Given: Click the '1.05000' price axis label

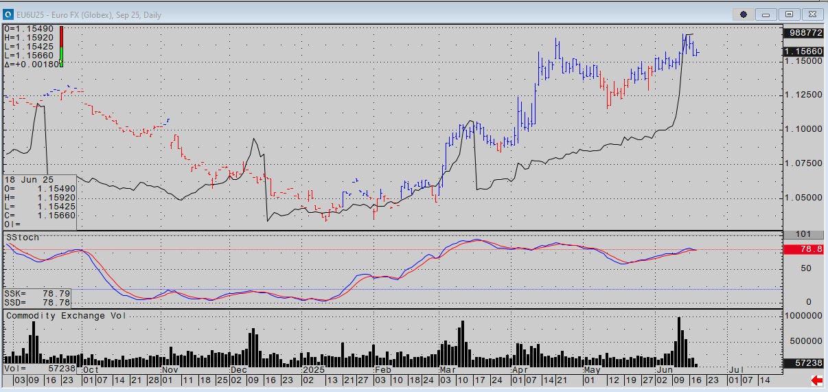Looking at the screenshot, I should (804, 198).
